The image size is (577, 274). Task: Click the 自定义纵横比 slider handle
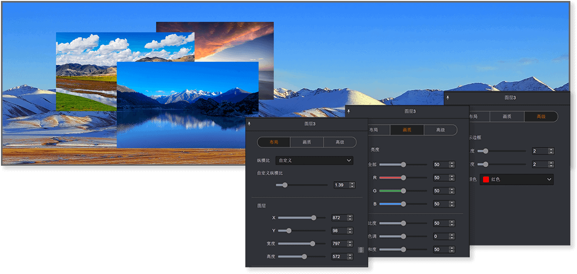coord(285,185)
